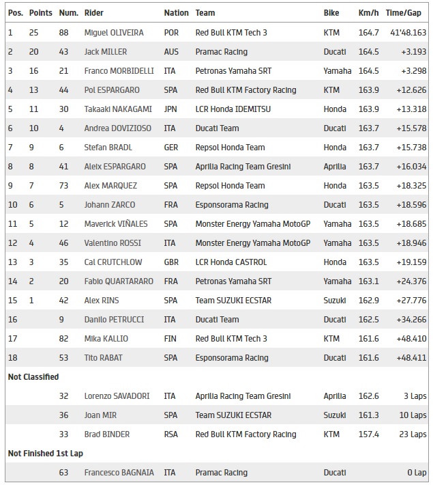Click the Points column header

click(x=40, y=13)
